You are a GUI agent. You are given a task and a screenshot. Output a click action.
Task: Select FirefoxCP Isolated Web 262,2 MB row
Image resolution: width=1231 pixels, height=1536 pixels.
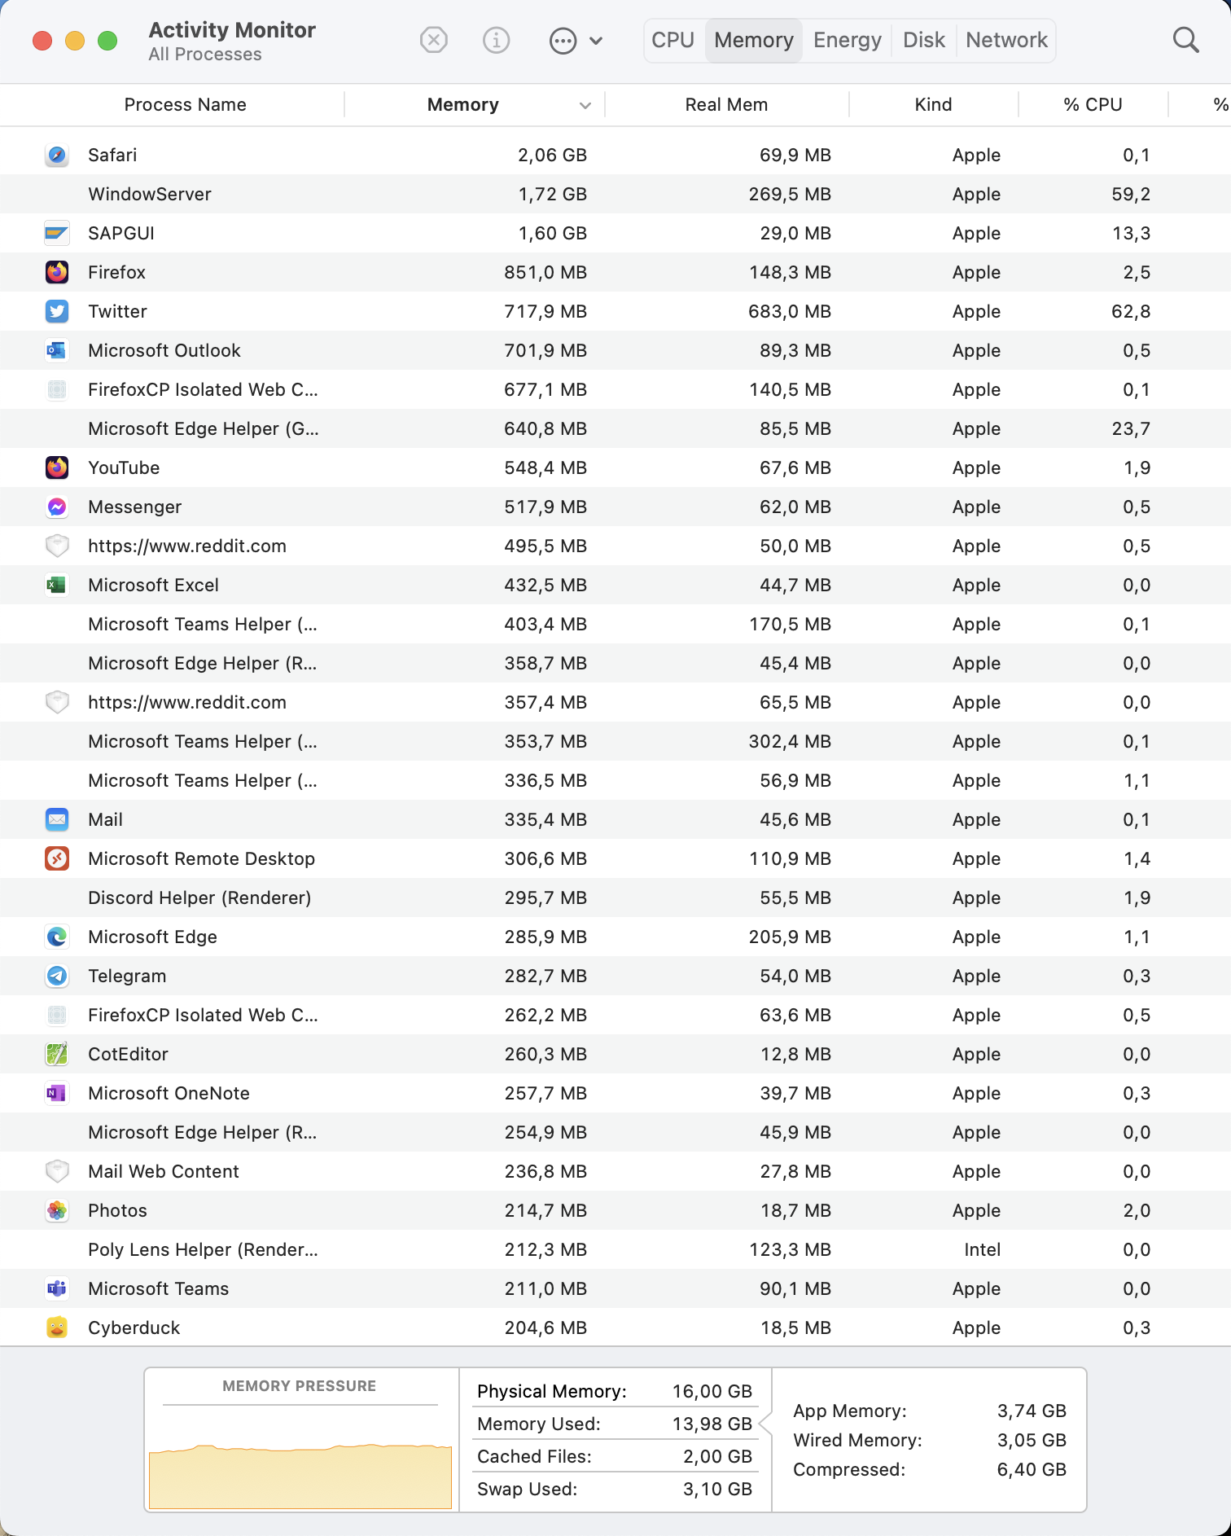[615, 1015]
